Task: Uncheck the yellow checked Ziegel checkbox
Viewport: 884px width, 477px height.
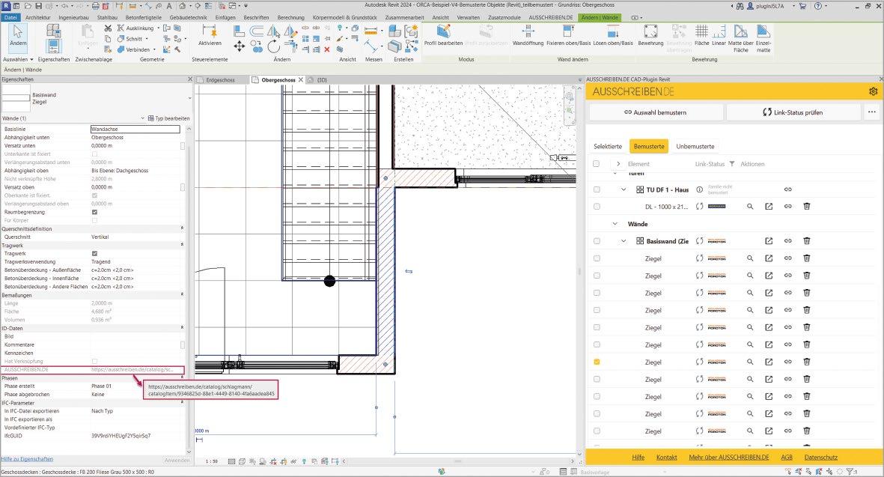Action: coord(597,362)
